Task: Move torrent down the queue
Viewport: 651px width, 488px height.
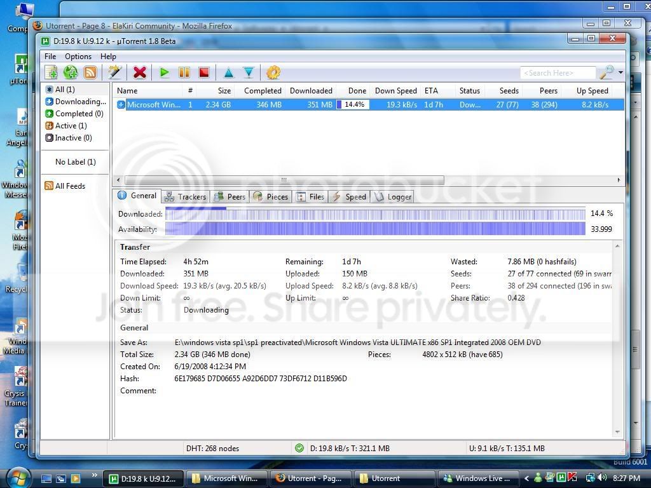Action: [249, 72]
